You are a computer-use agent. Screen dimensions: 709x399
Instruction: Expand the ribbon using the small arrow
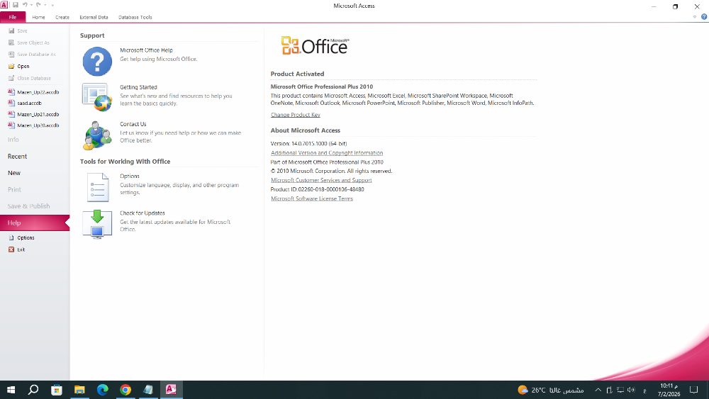pyautogui.click(x=694, y=17)
